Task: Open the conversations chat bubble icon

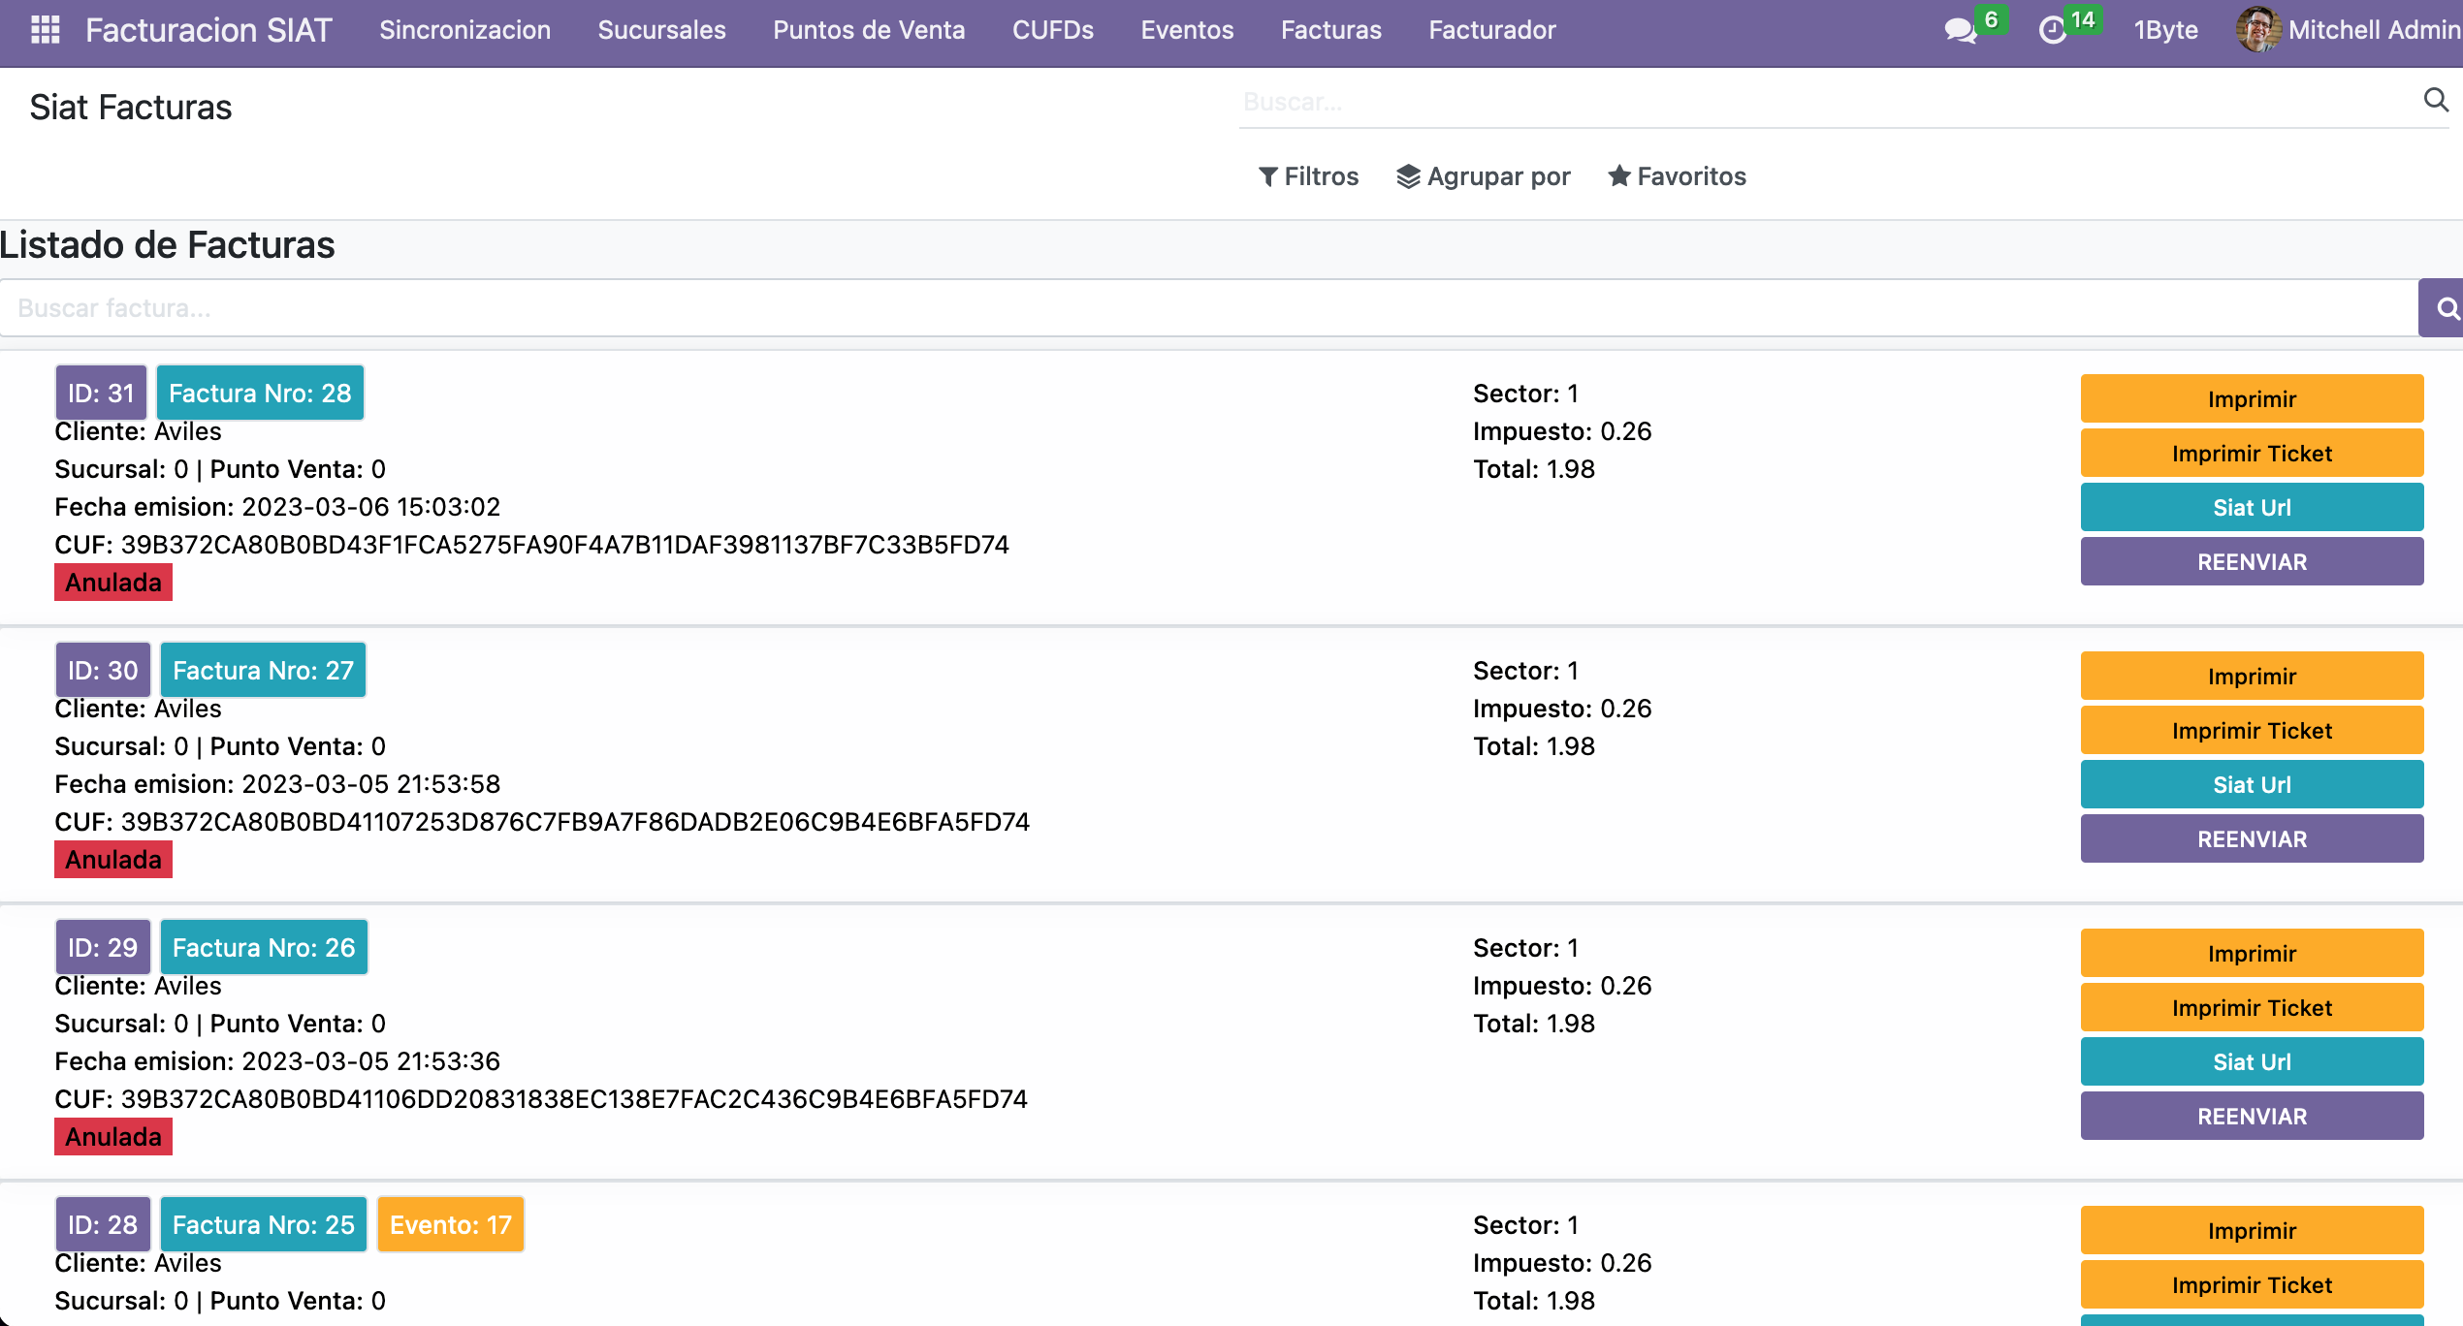Action: coord(1961,30)
